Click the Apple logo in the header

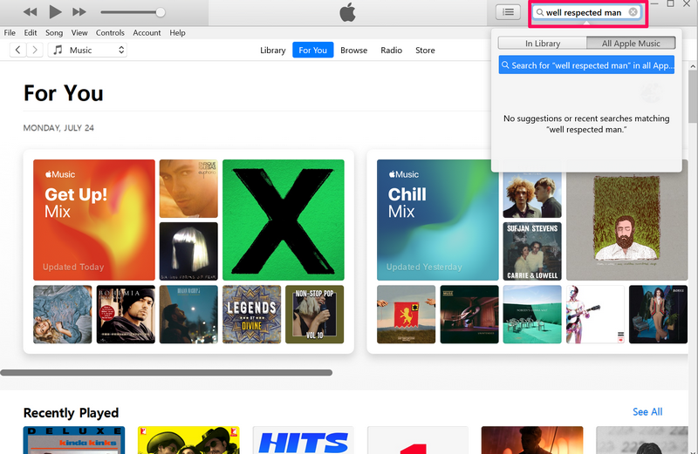point(348,12)
